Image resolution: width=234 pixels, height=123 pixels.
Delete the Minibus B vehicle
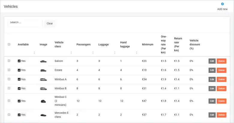pyautogui.click(x=221, y=89)
